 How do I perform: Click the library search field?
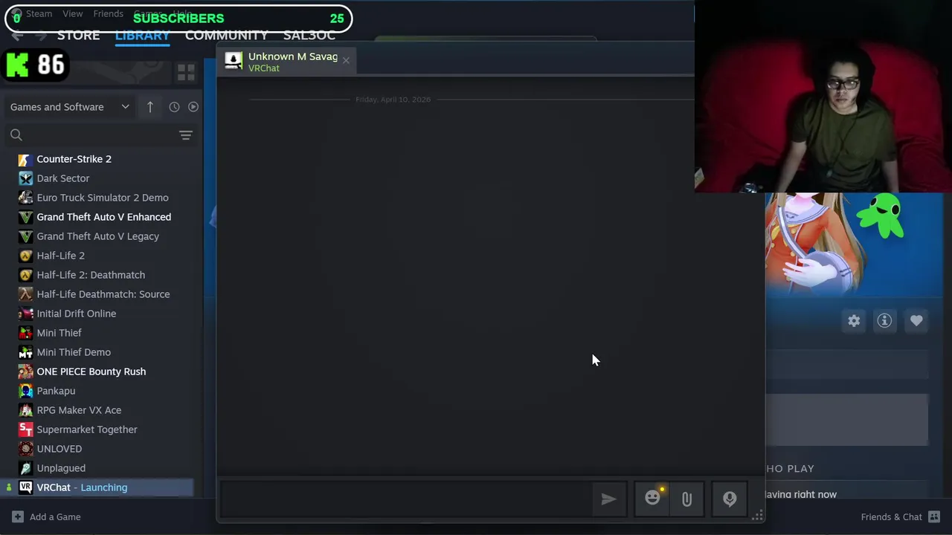pyautogui.click(x=101, y=135)
